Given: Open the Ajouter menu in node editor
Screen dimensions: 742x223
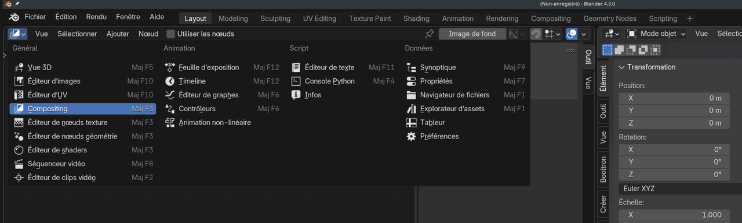Looking at the screenshot, I should [118, 34].
